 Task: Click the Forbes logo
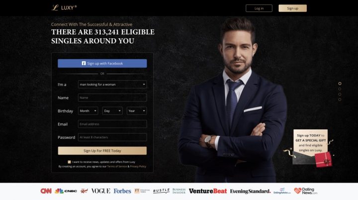122,191
